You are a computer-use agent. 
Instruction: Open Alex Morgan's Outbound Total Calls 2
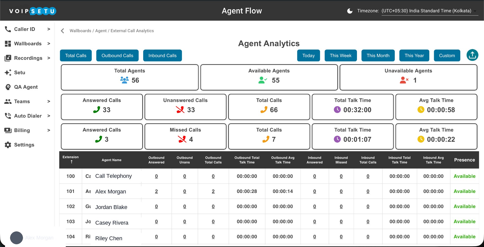[x=213, y=191]
